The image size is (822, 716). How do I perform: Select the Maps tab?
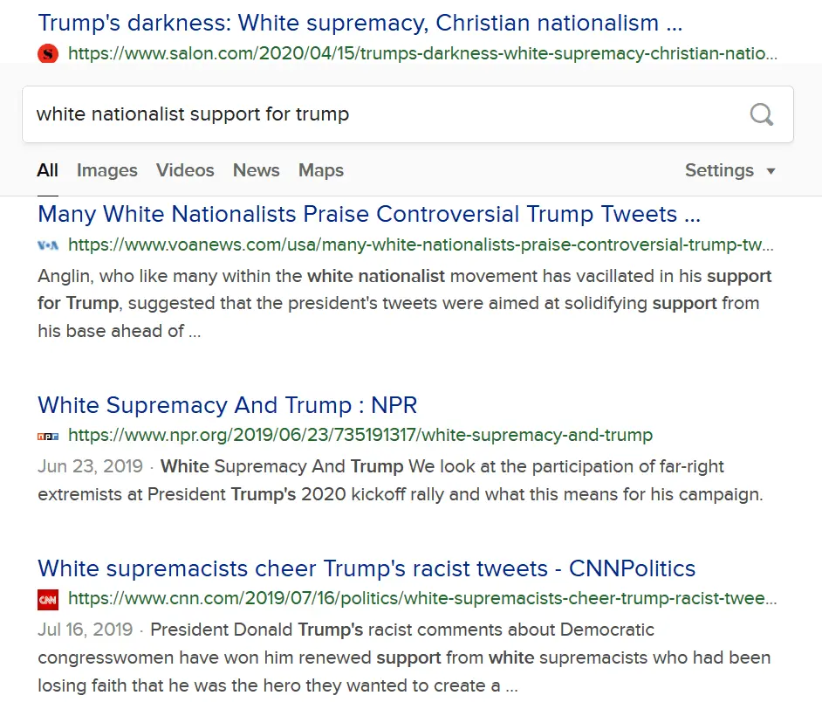pos(320,170)
